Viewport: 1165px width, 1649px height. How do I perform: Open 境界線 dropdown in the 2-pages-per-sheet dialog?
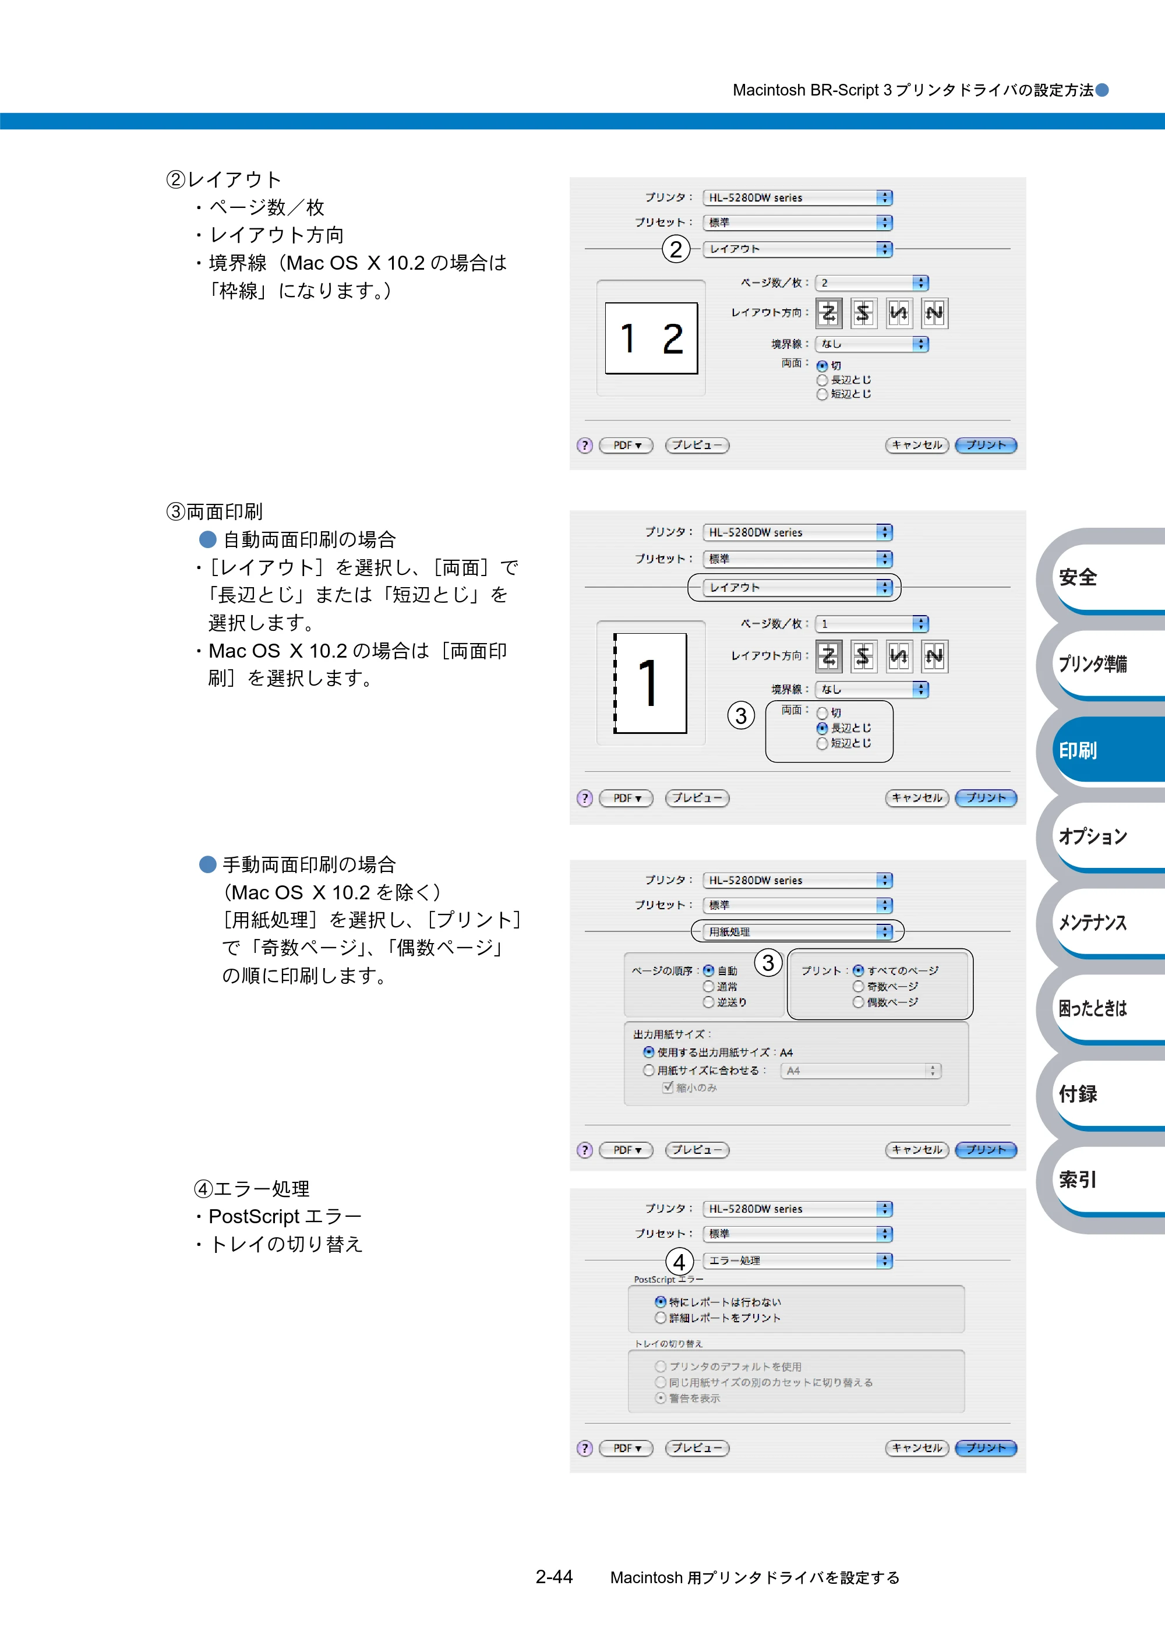[x=872, y=344]
